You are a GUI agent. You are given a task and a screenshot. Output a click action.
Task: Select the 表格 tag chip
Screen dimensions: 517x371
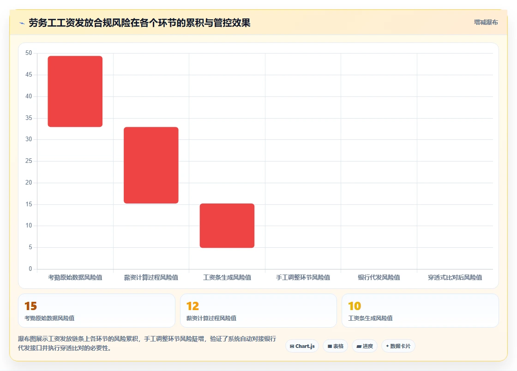[x=335, y=346]
